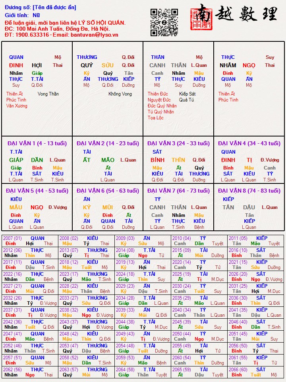Image resolution: width=286 pixels, height=382 pixels.
Task: Click the DẬU branch in Đại Vận 8
Action: [x=249, y=207]
